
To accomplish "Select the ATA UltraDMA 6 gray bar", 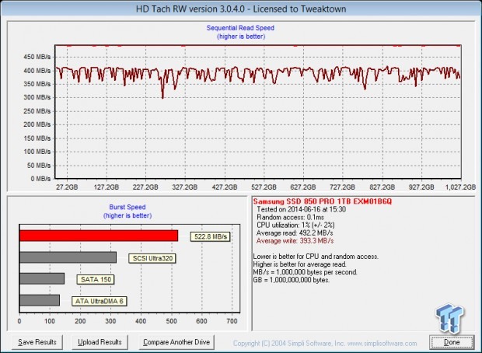I will 40,300.
